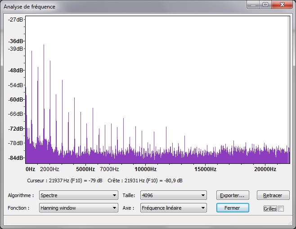Click the -48dB label on level axis
The width and height of the screenshot is (296, 229).
point(16,70)
